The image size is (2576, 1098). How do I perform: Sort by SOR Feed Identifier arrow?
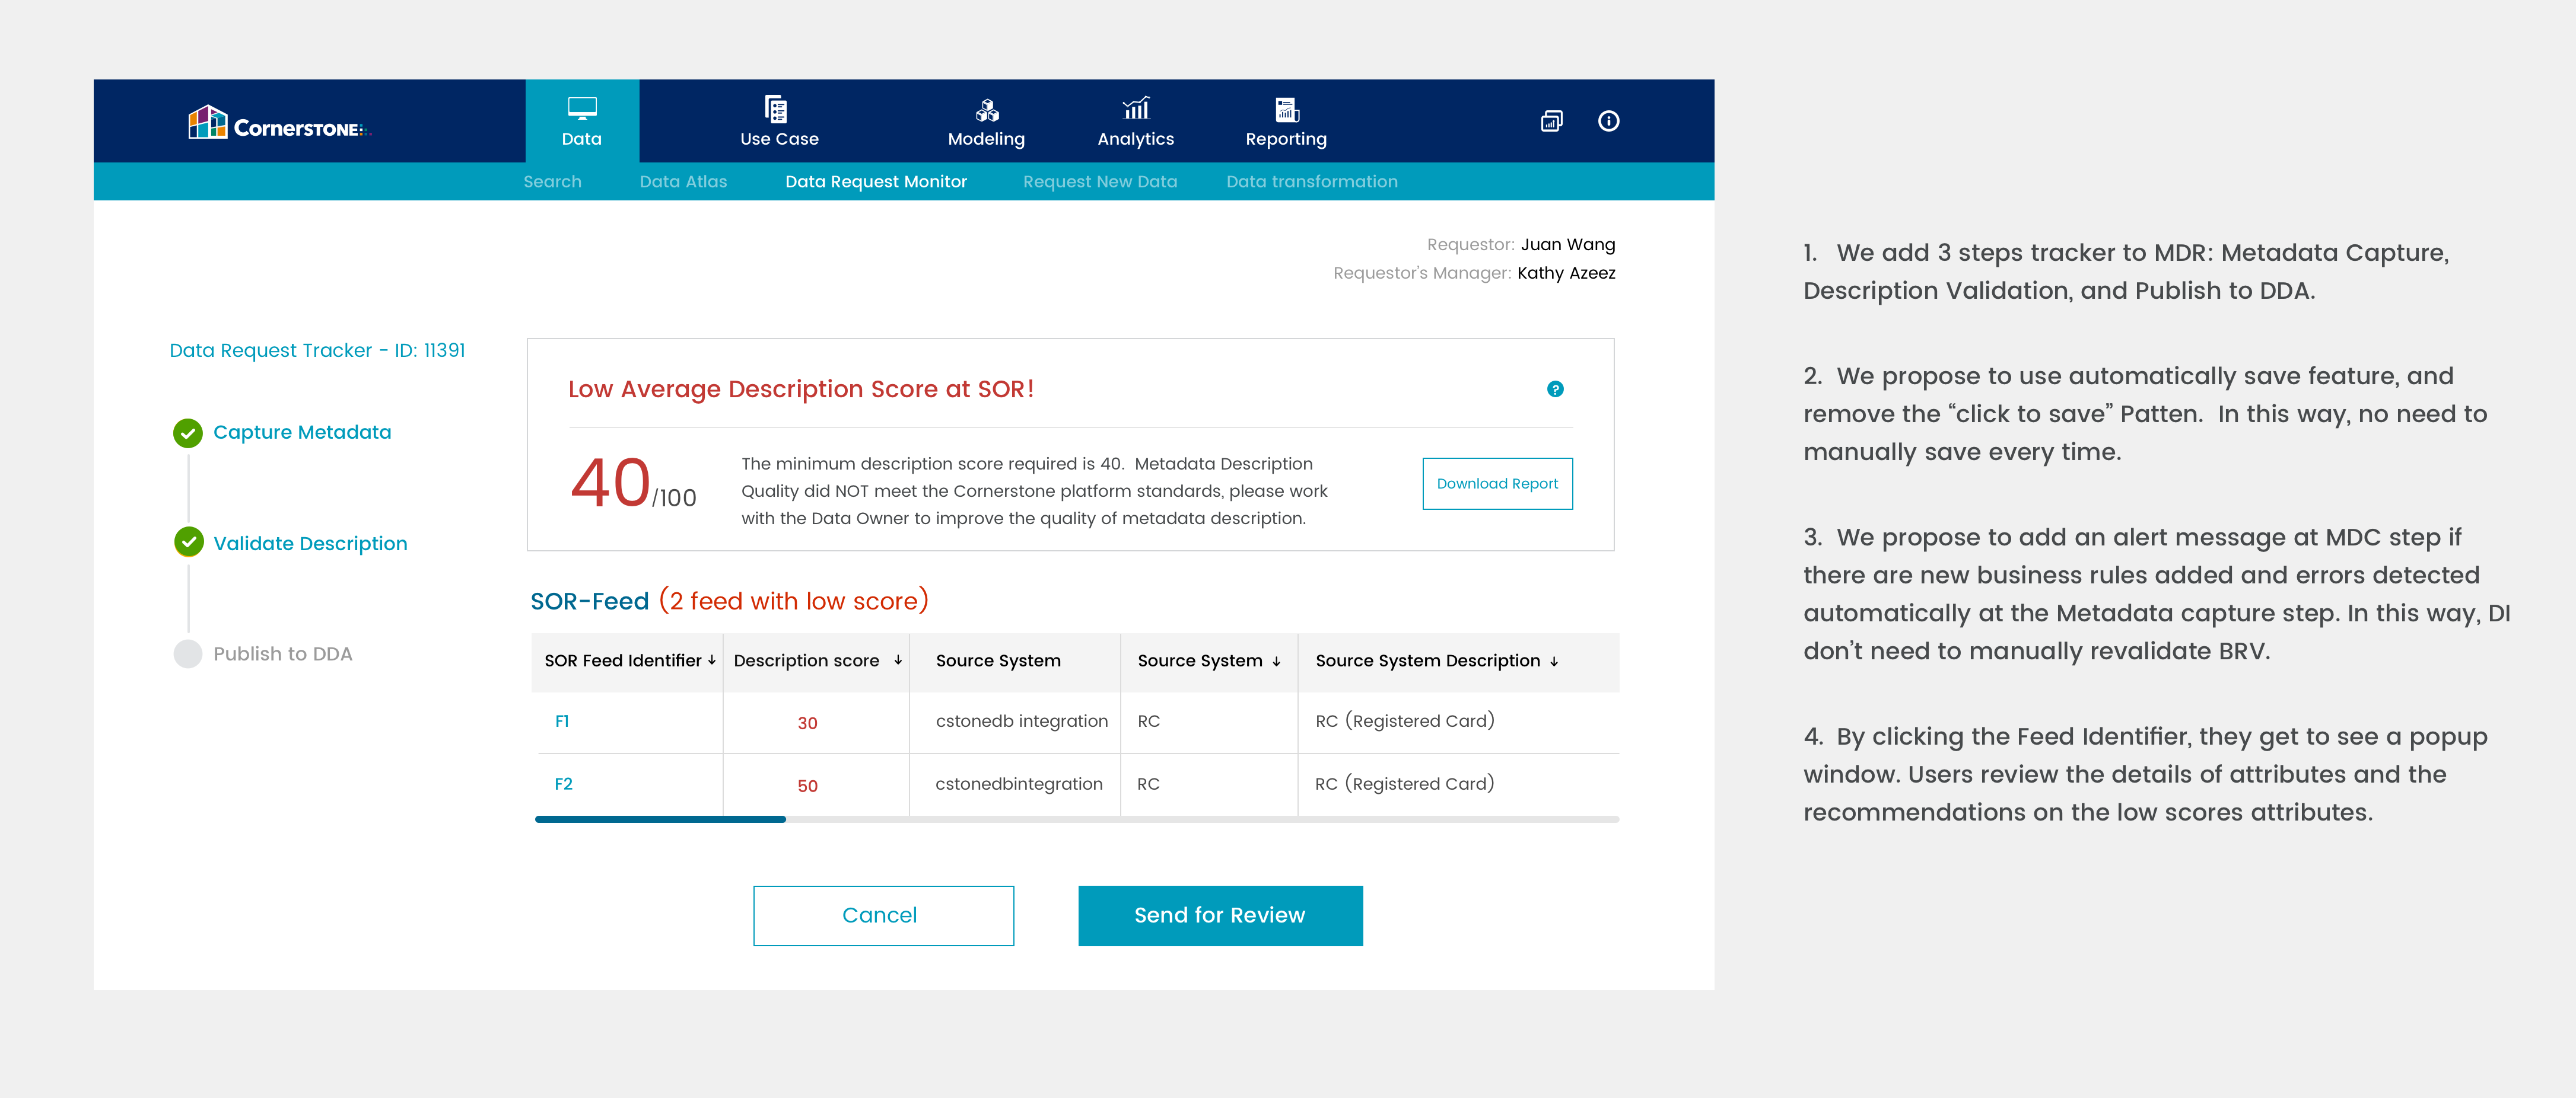pos(712,660)
